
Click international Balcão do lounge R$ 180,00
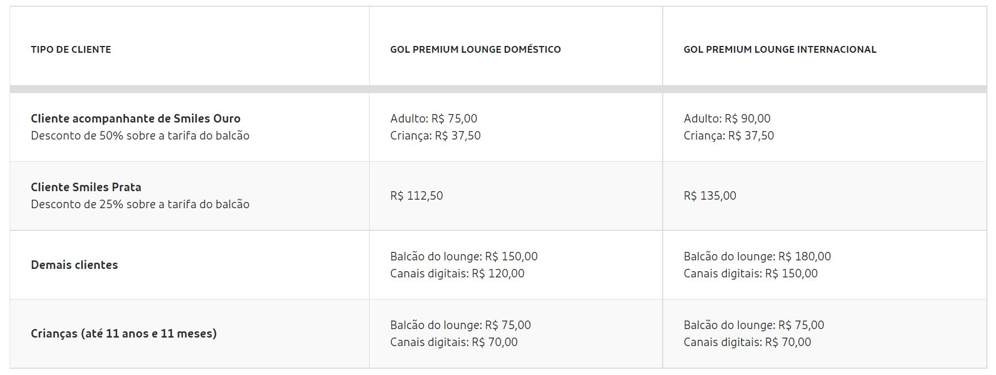pos(758,256)
